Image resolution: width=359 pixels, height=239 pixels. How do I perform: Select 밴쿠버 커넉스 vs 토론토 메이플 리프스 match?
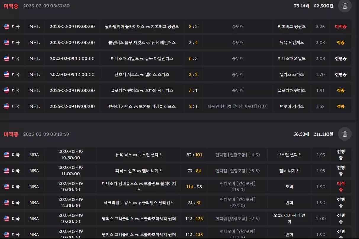coord(142,106)
